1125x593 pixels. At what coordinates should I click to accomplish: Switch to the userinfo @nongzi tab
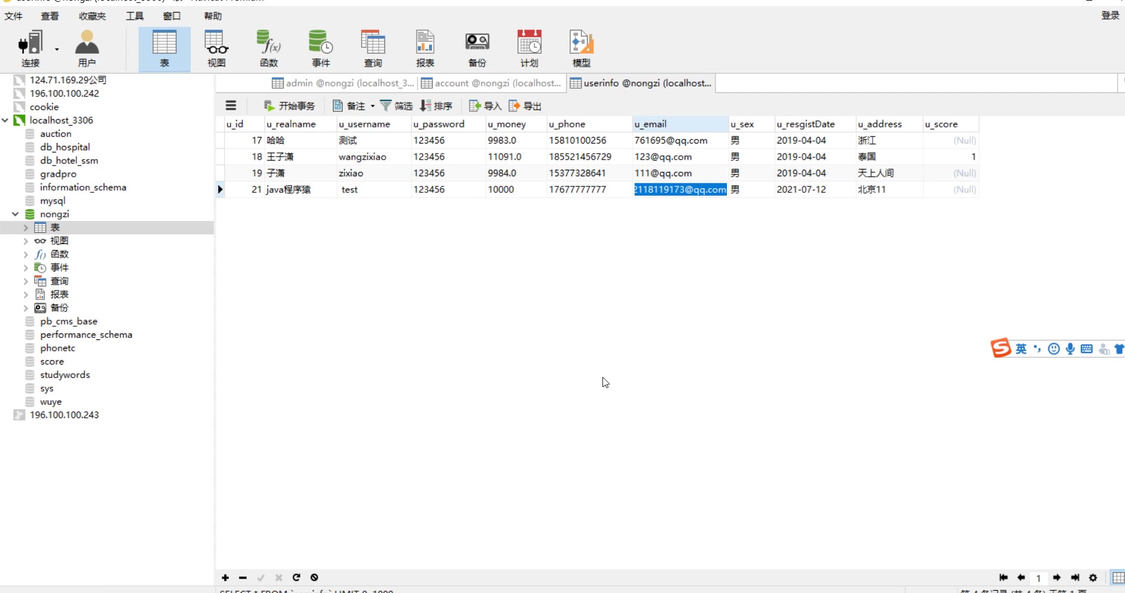pyautogui.click(x=641, y=83)
